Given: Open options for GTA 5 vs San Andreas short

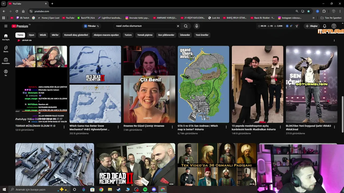Looking at the screenshot, I should tap(226, 127).
